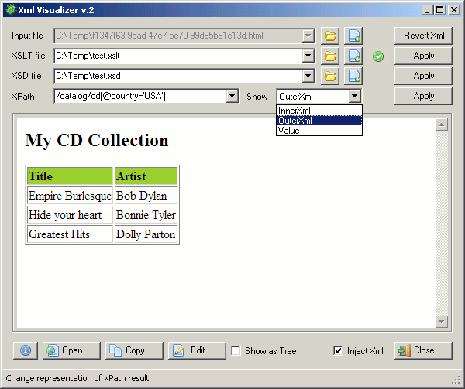The height and width of the screenshot is (389, 465).
Task: Click the vertical scrollbar track
Action: (442, 224)
